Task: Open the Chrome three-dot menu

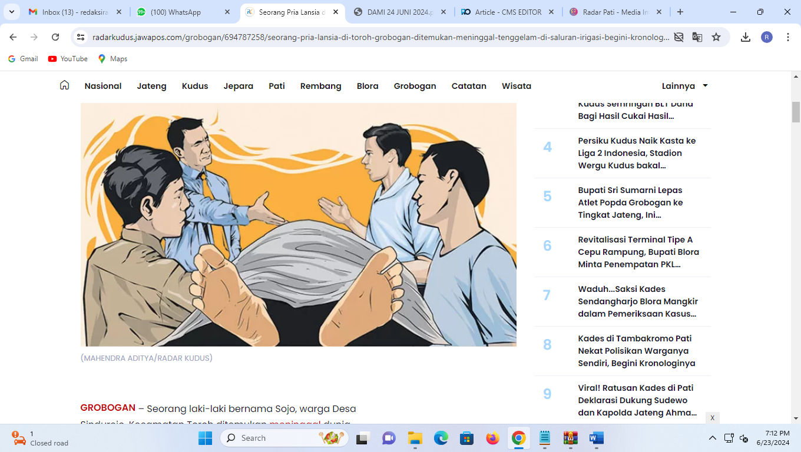Action: tap(788, 37)
